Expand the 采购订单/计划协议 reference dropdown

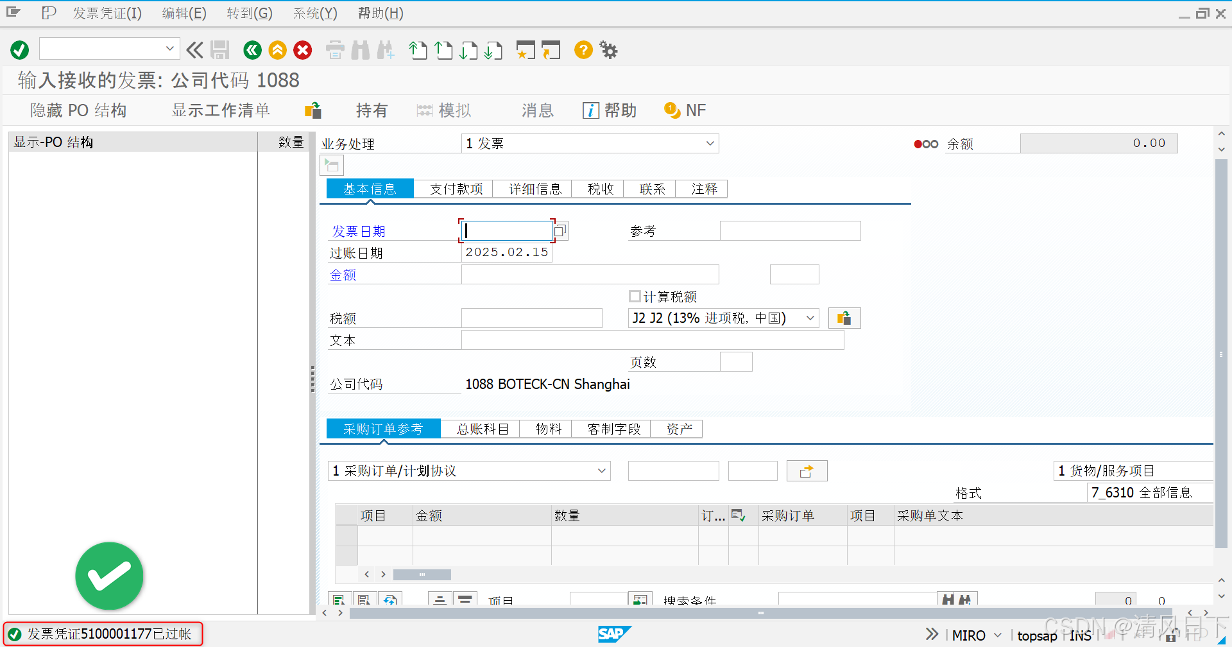click(601, 470)
